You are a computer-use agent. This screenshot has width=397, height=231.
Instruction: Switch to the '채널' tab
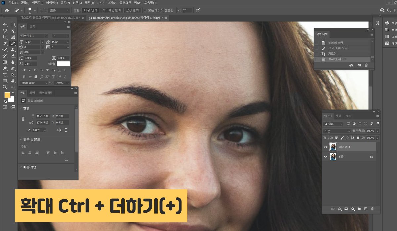[338, 116]
